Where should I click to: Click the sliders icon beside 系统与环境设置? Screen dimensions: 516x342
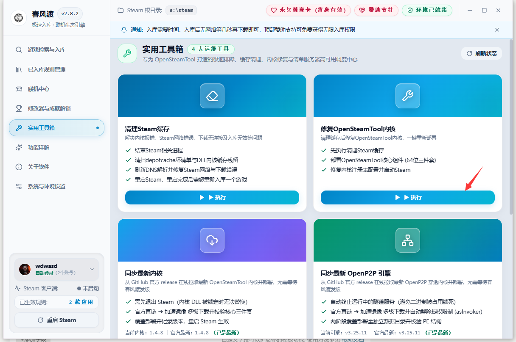click(19, 186)
